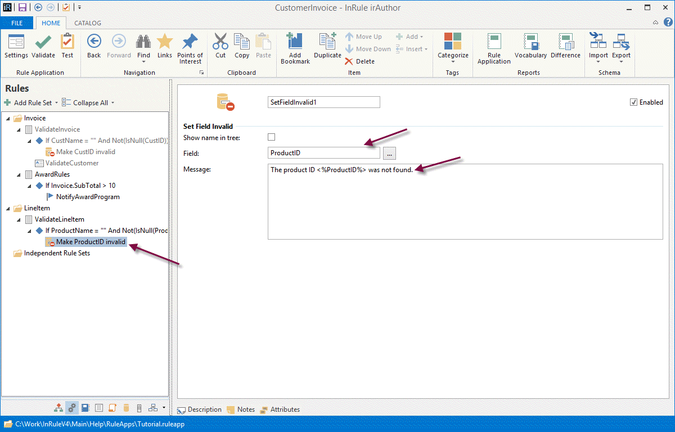675x432 pixels.
Task: Click the Add Bookmark icon
Action: pyautogui.click(x=295, y=42)
